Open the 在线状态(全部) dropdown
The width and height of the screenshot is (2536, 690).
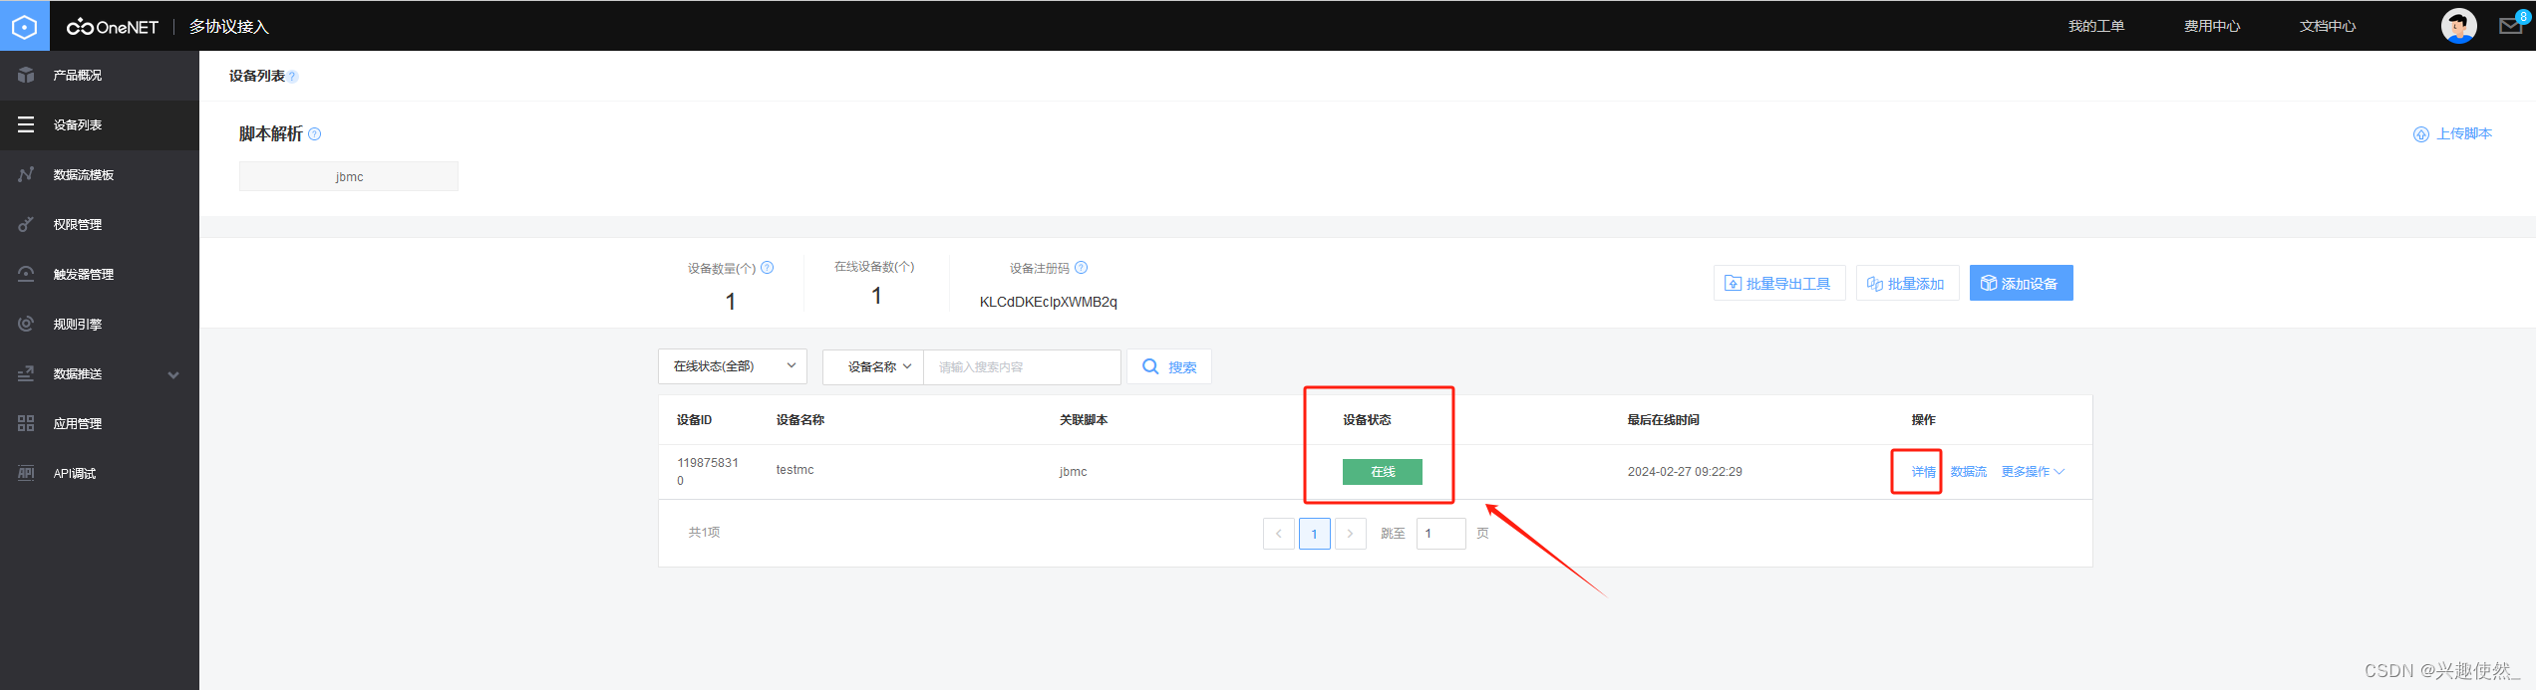(733, 367)
